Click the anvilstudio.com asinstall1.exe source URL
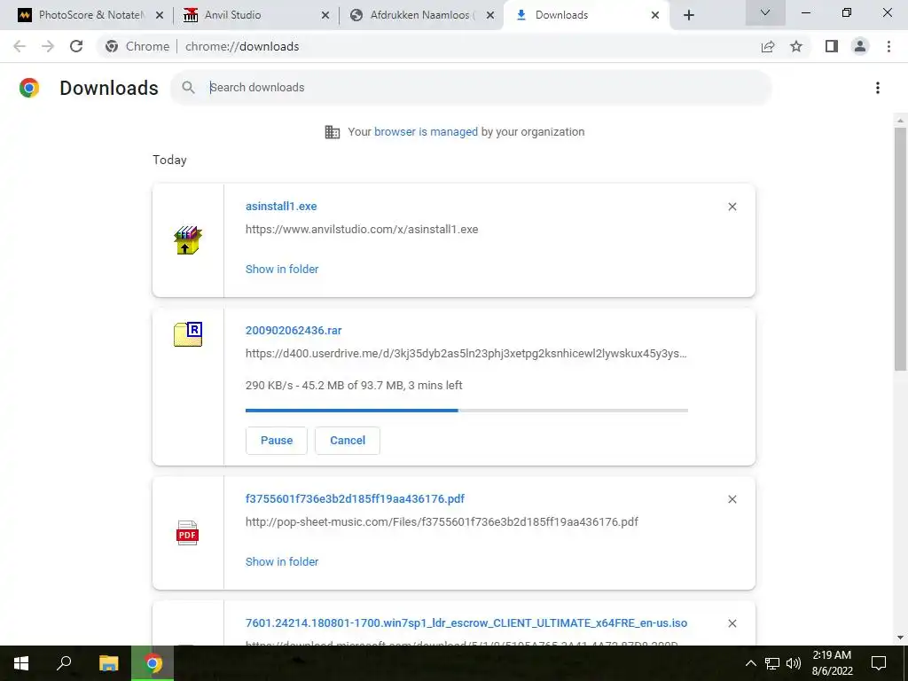Viewport: 908px width, 681px height. [x=362, y=230]
